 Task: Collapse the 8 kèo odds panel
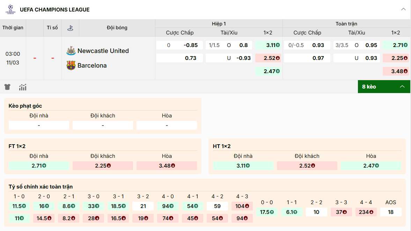(402, 86)
